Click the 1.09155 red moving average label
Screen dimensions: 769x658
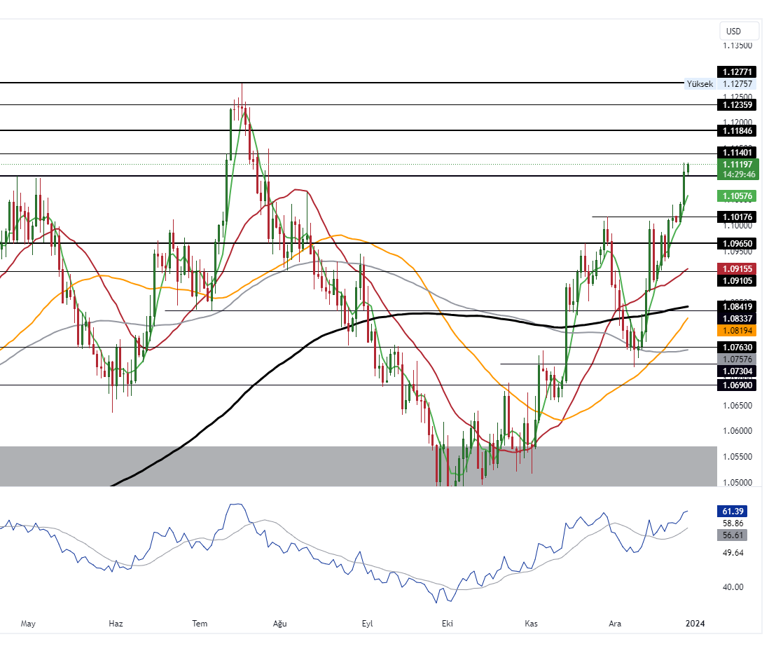tap(736, 269)
